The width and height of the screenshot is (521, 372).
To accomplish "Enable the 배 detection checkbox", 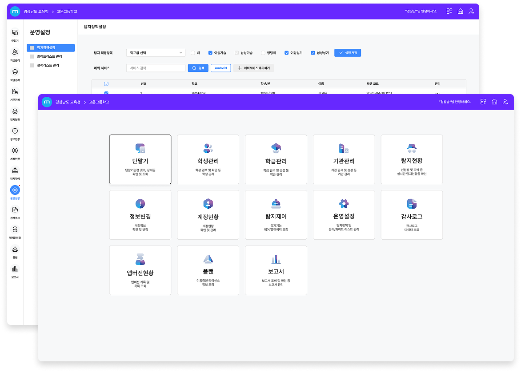I will coord(193,53).
